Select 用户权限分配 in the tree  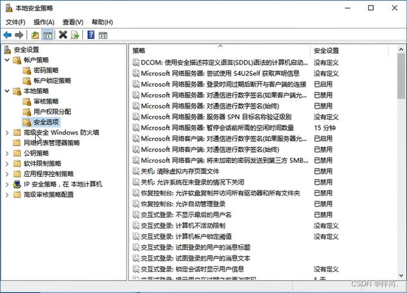coord(52,112)
